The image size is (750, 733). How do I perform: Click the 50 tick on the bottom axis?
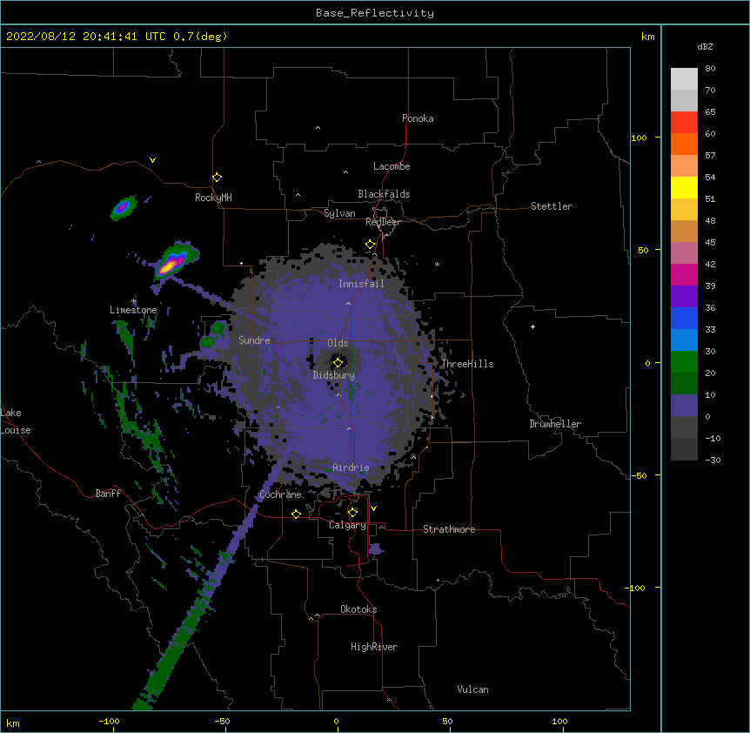[447, 721]
